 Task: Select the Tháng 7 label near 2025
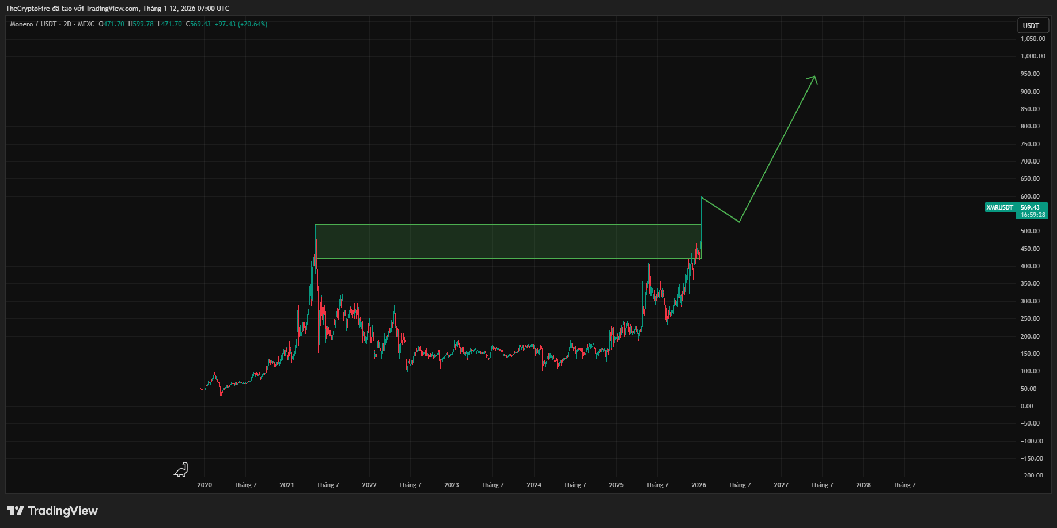pos(657,485)
